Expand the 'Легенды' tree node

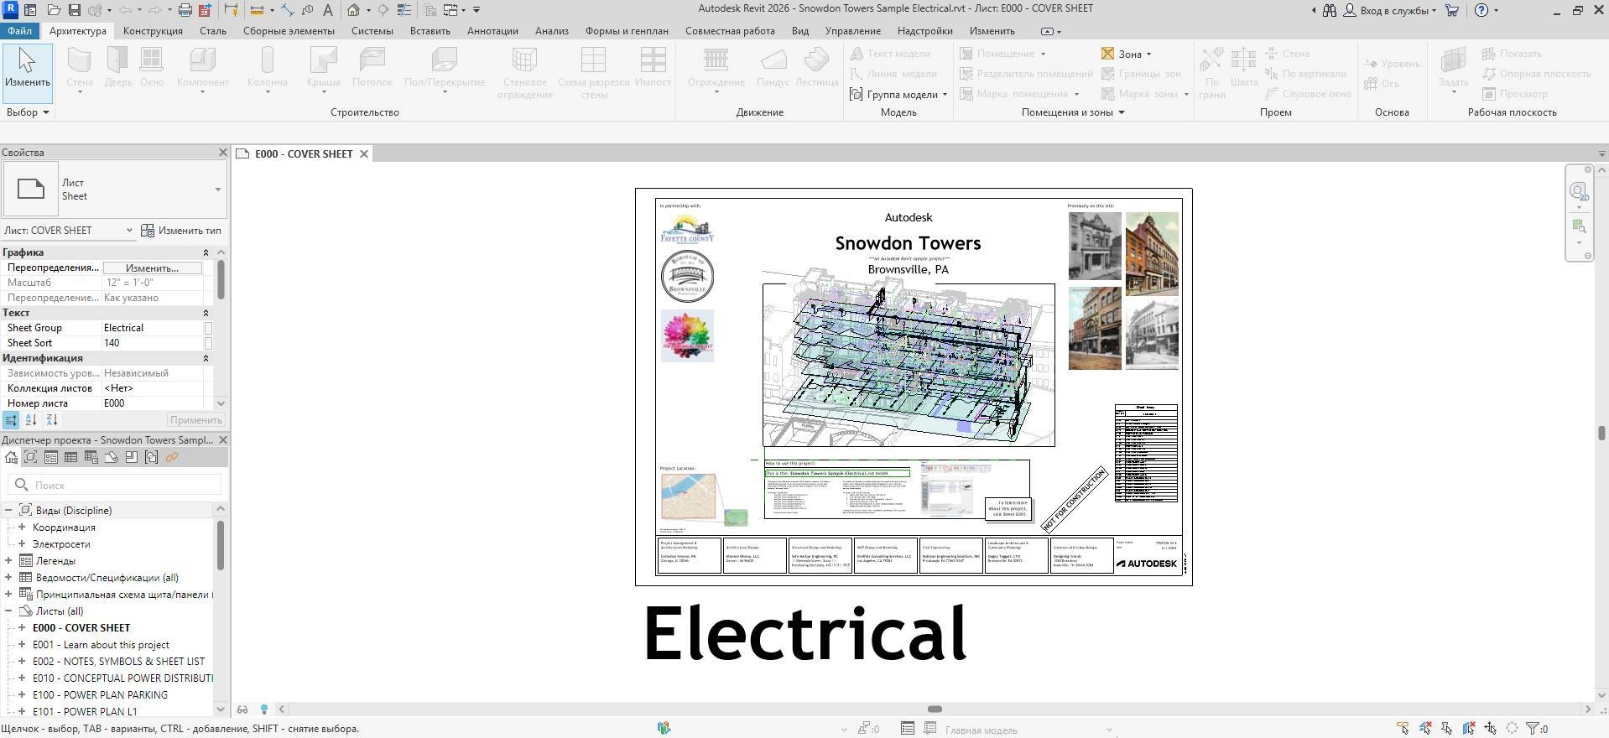[x=8, y=561]
